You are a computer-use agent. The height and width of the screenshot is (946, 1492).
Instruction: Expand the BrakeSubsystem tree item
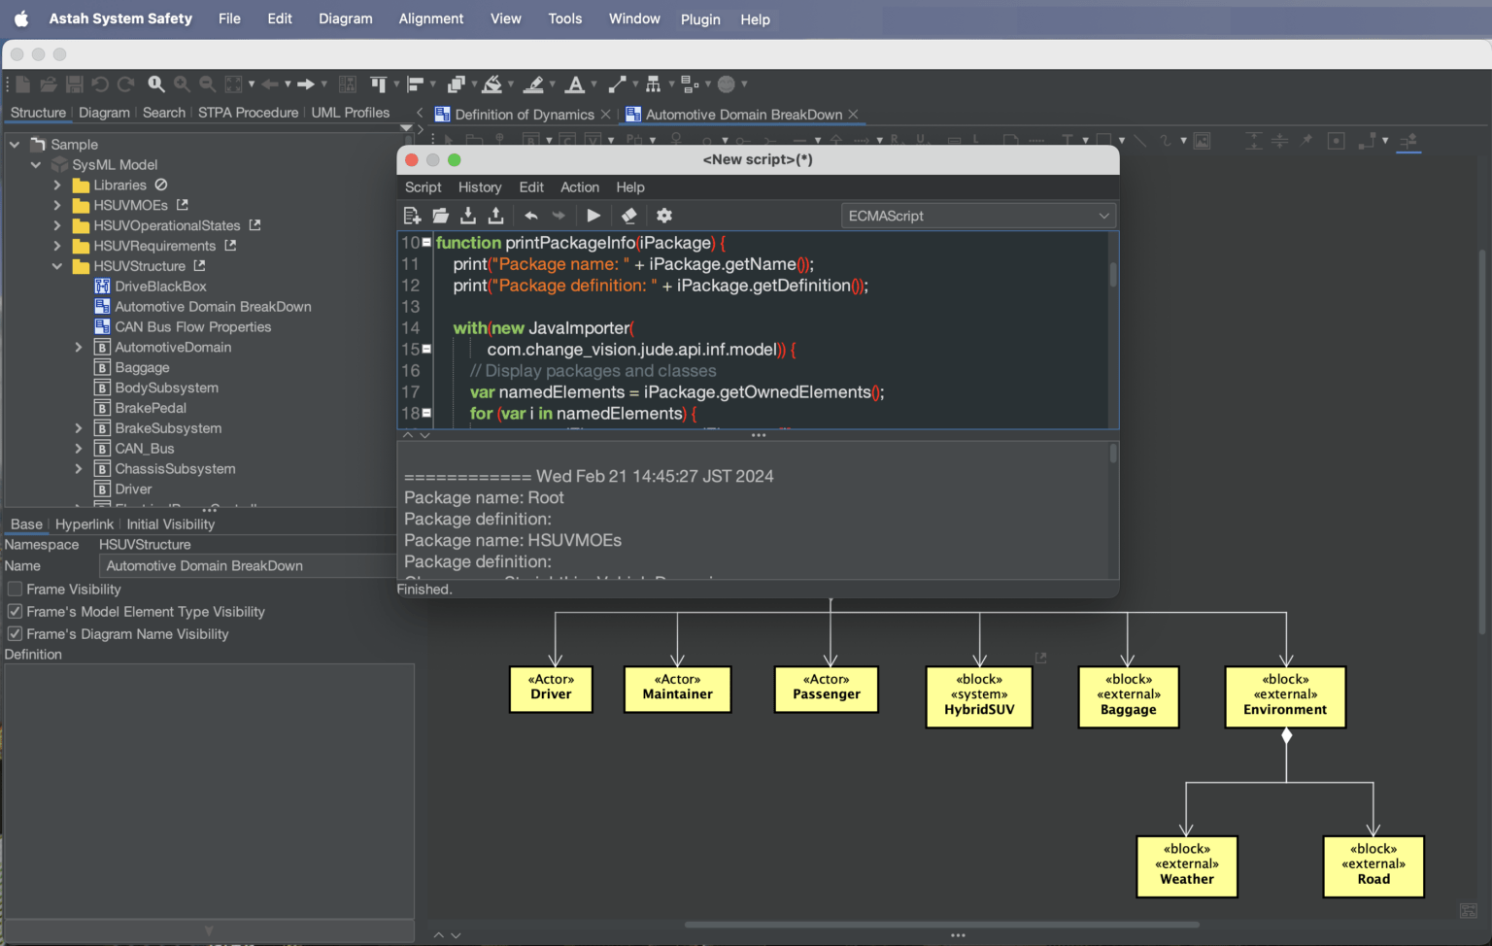coord(78,427)
